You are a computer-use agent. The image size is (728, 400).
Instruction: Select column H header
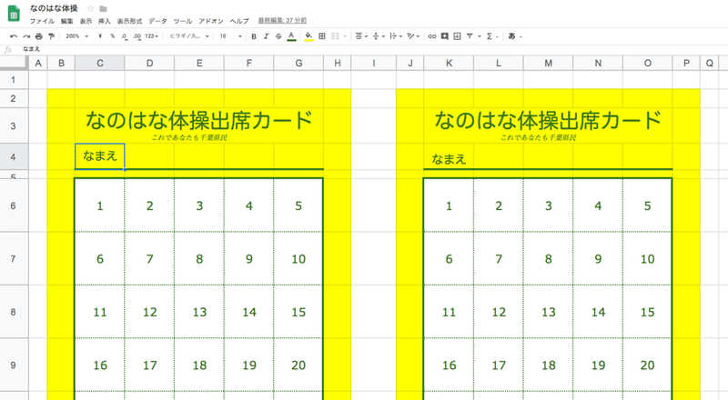point(338,63)
